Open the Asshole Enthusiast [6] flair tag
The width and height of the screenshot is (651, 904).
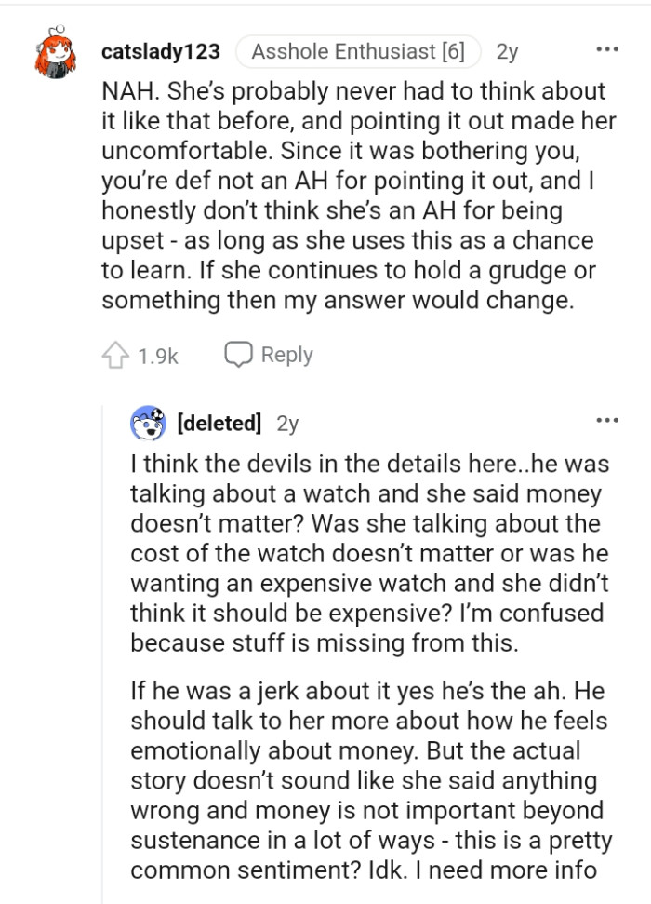[x=356, y=51]
